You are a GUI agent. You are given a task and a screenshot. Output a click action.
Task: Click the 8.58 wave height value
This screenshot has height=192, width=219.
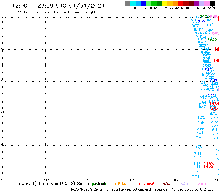click(x=215, y=122)
